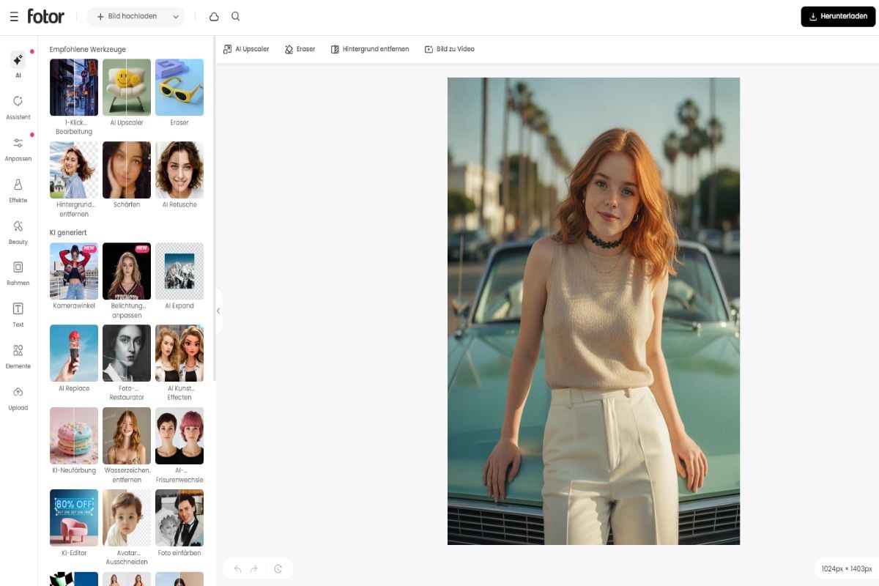The width and height of the screenshot is (879, 586).
Task: Click the history reset icon
Action: [278, 568]
